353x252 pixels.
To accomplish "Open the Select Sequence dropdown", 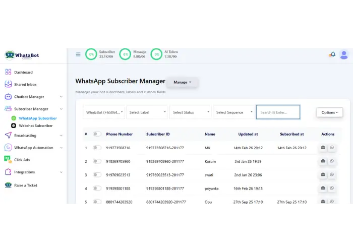I will click(233, 112).
